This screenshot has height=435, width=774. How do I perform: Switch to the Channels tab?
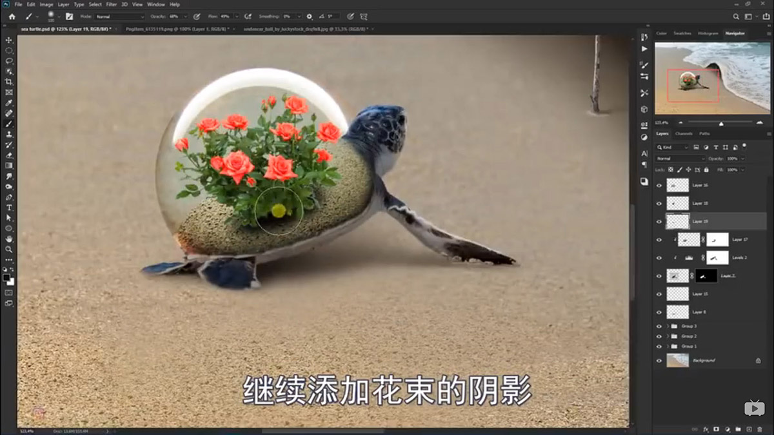(x=686, y=133)
